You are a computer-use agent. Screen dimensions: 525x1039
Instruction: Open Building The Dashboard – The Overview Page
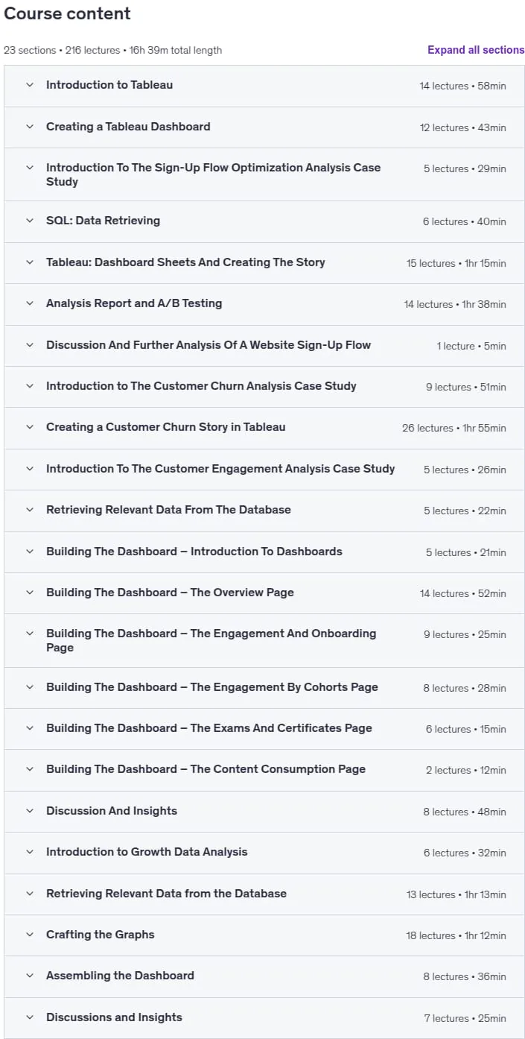point(264,593)
